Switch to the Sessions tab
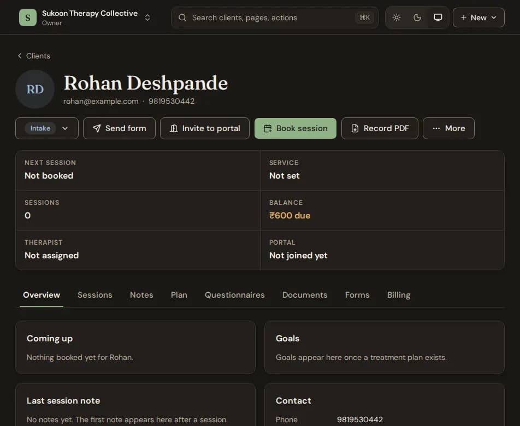The height and width of the screenshot is (426, 520). (x=95, y=295)
